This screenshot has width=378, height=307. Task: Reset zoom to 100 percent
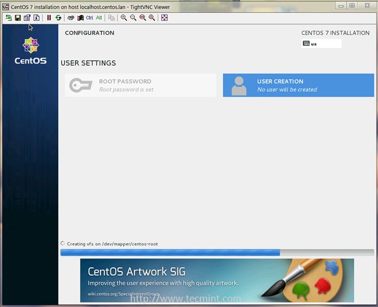tap(142, 18)
